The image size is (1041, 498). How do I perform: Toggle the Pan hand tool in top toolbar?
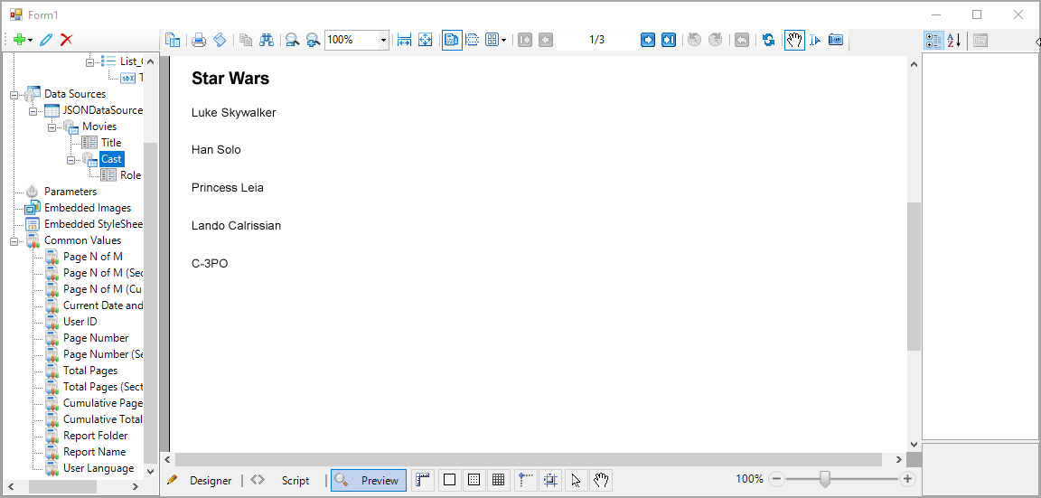click(x=794, y=40)
